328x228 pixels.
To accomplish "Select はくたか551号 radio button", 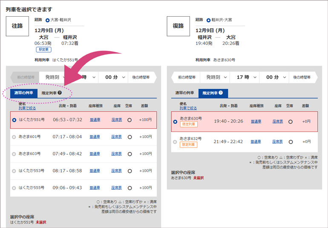I will 14,120.
